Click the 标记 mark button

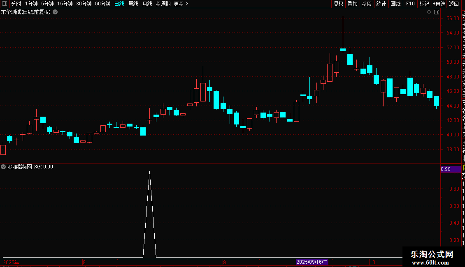pyautogui.click(x=424, y=4)
